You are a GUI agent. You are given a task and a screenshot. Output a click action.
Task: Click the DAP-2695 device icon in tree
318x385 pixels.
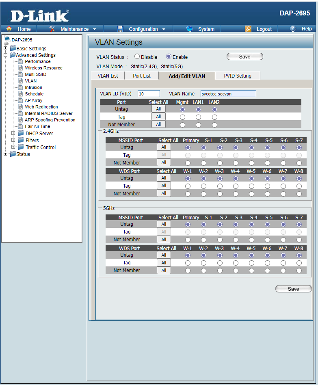tap(7, 39)
